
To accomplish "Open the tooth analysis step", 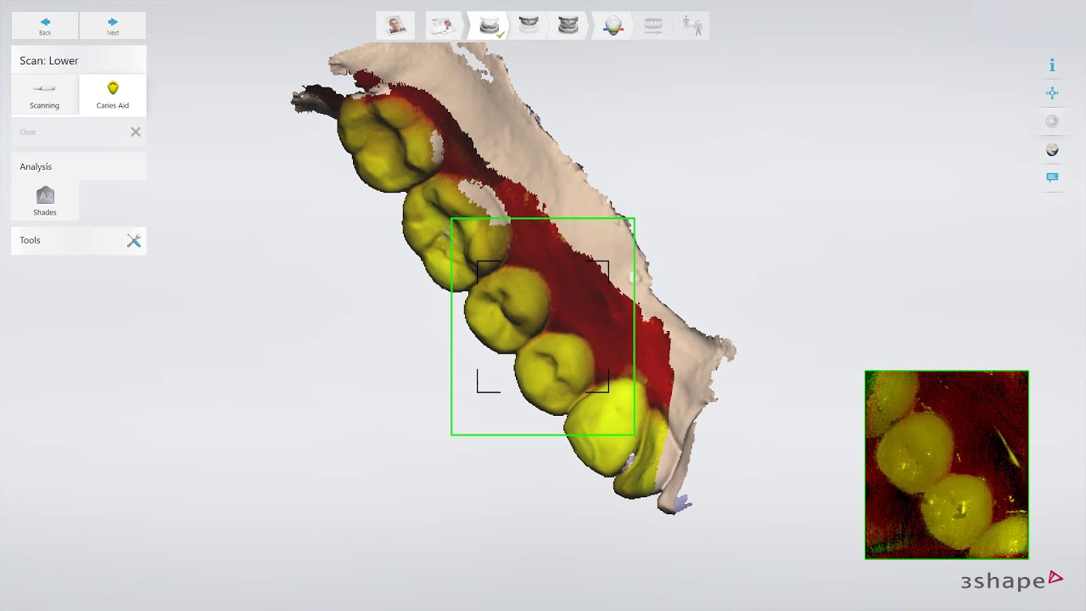I will click(x=613, y=26).
